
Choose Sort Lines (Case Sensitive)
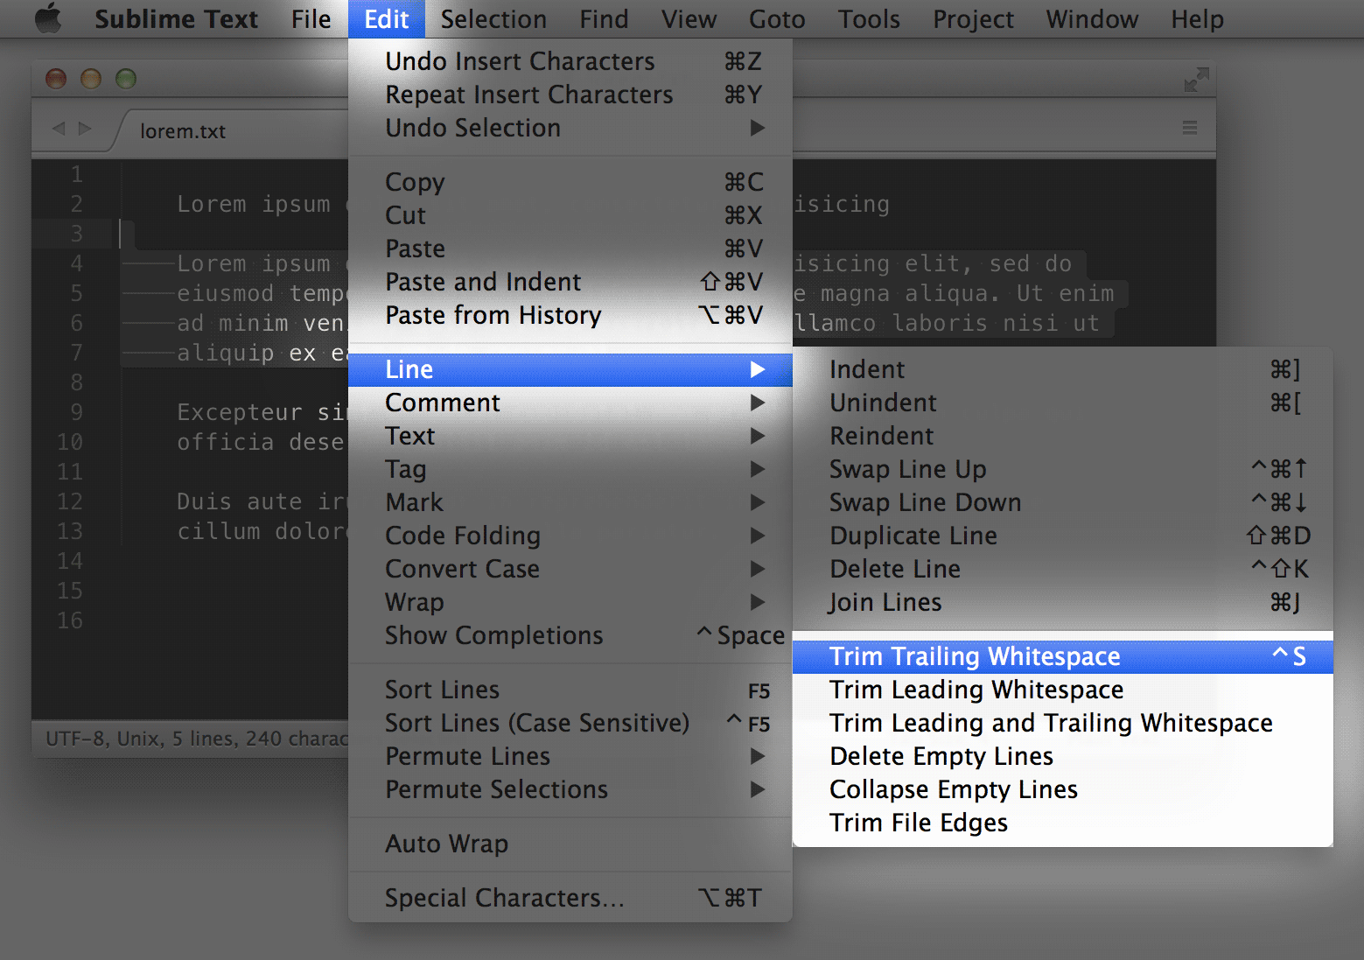pyautogui.click(x=570, y=723)
